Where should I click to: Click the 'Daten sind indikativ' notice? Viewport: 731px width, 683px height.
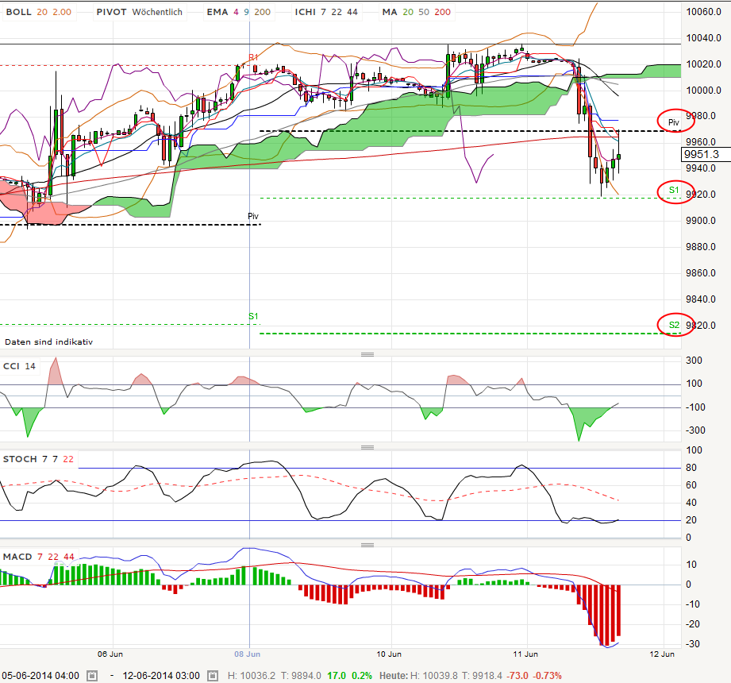48,342
